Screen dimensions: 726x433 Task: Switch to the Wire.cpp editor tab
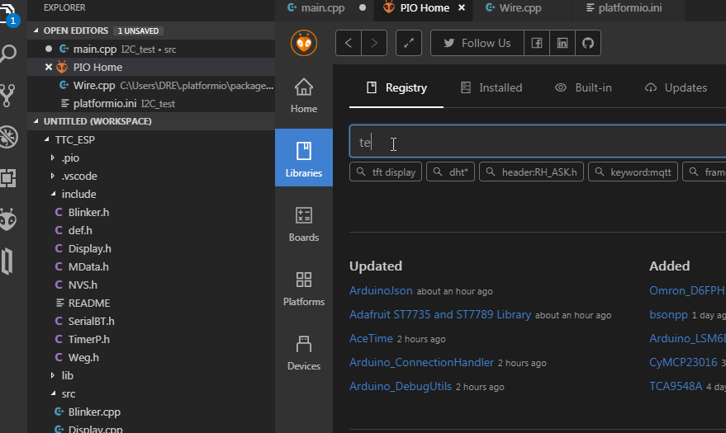(x=520, y=8)
